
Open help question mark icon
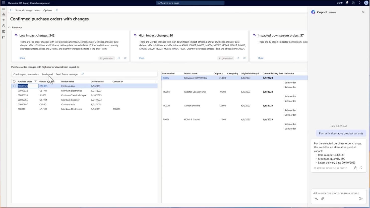point(359,3)
